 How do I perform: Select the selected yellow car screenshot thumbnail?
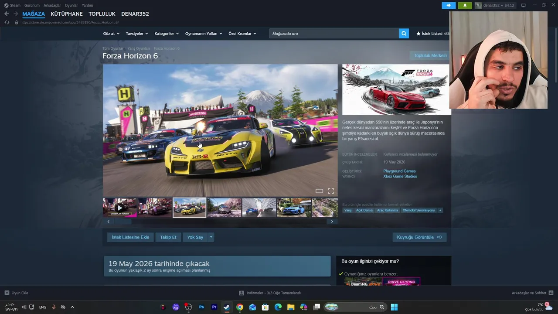tap(189, 208)
